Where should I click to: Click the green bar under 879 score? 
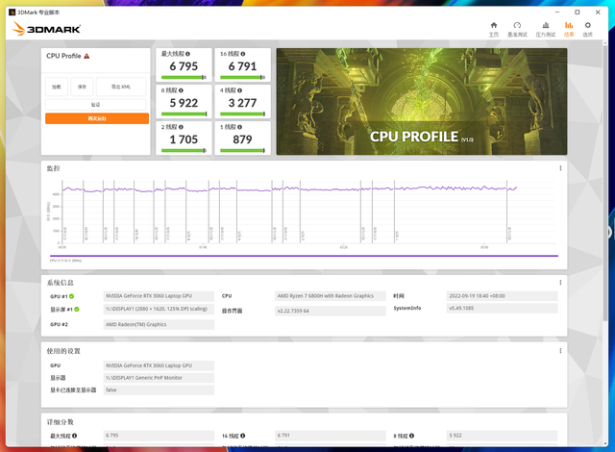[x=242, y=151]
